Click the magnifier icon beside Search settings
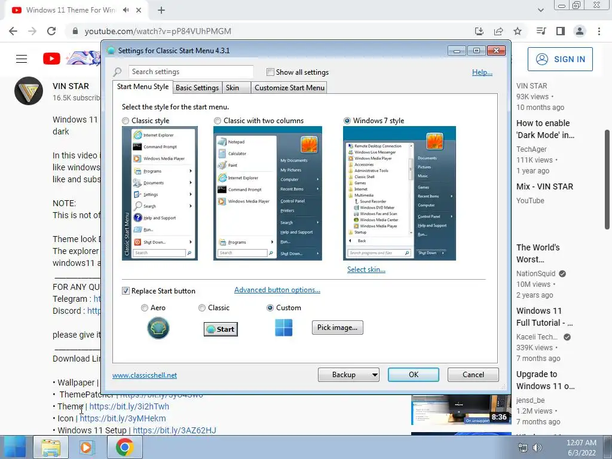This screenshot has width=612, height=459. point(118,72)
